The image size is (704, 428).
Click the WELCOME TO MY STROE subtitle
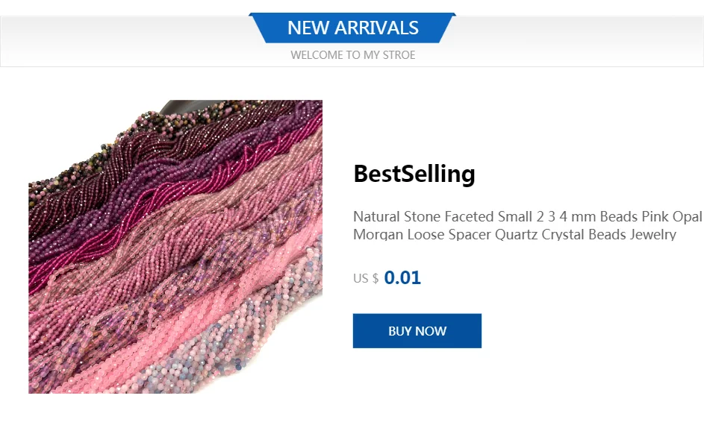(352, 54)
